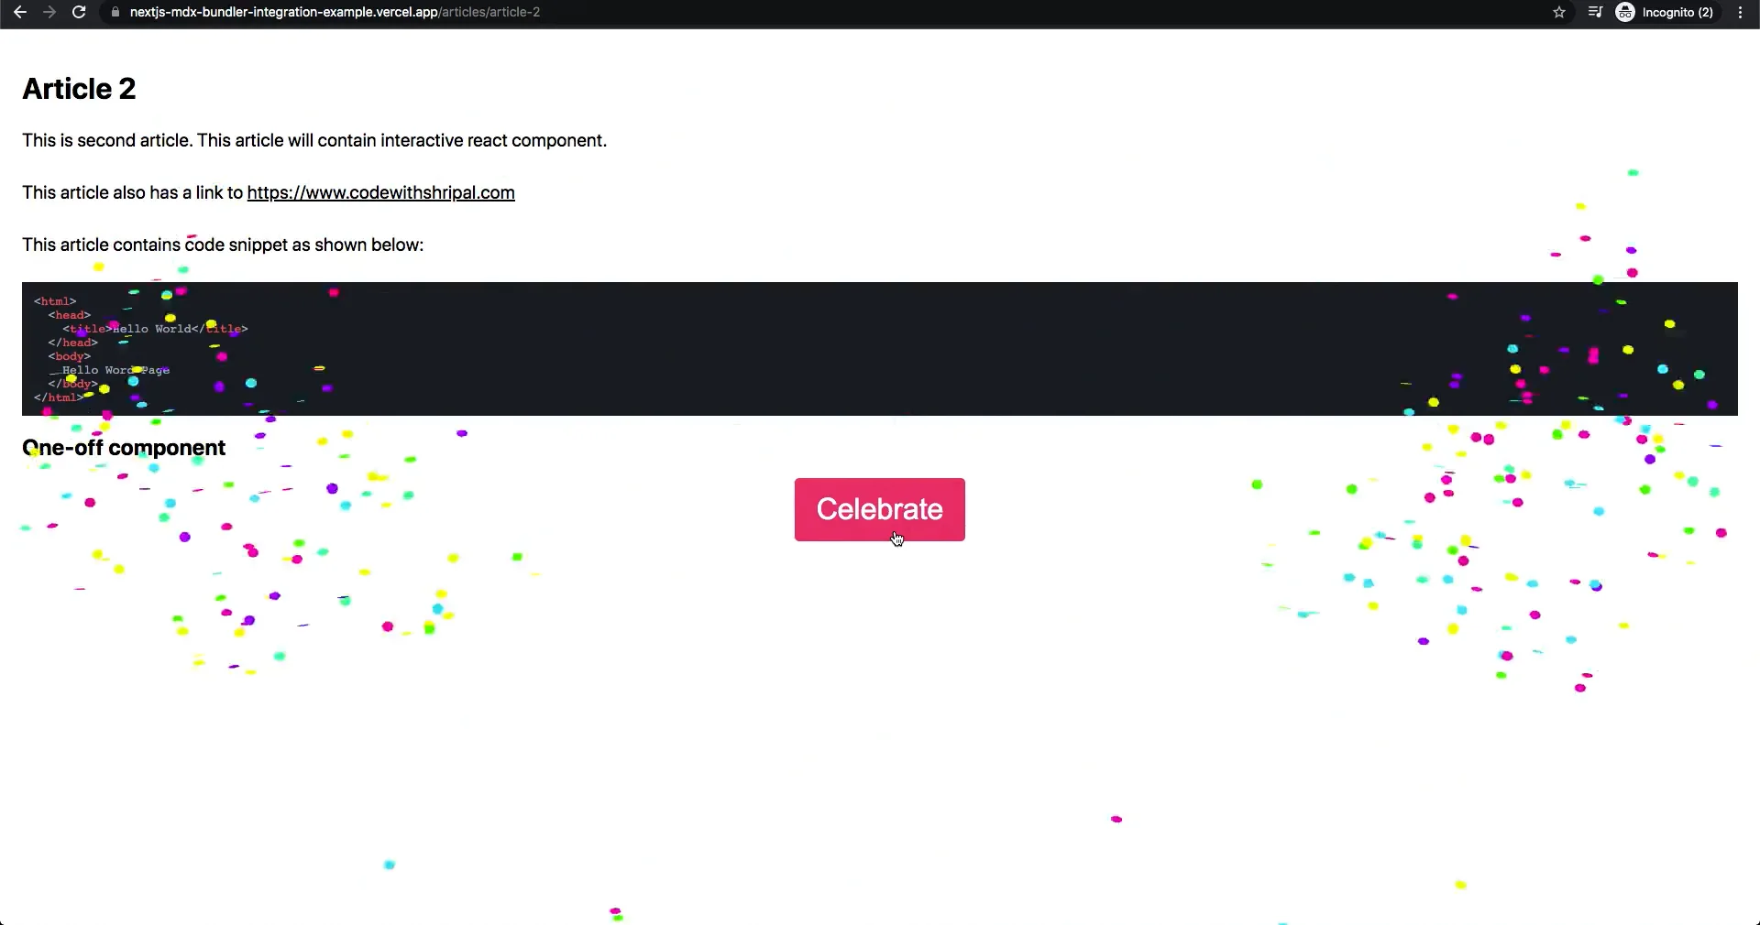Click the Hello World title text in code

point(152,328)
